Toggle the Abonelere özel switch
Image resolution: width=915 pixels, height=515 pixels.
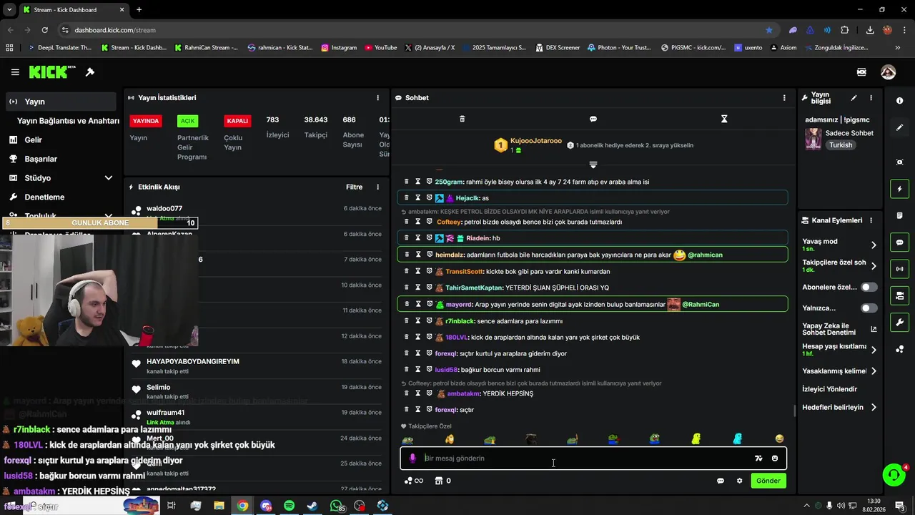point(869,287)
